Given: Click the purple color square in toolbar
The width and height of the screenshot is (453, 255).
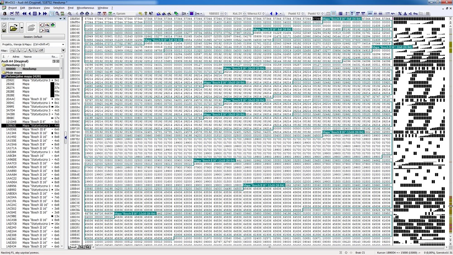Looking at the screenshot, I should [191, 14].
